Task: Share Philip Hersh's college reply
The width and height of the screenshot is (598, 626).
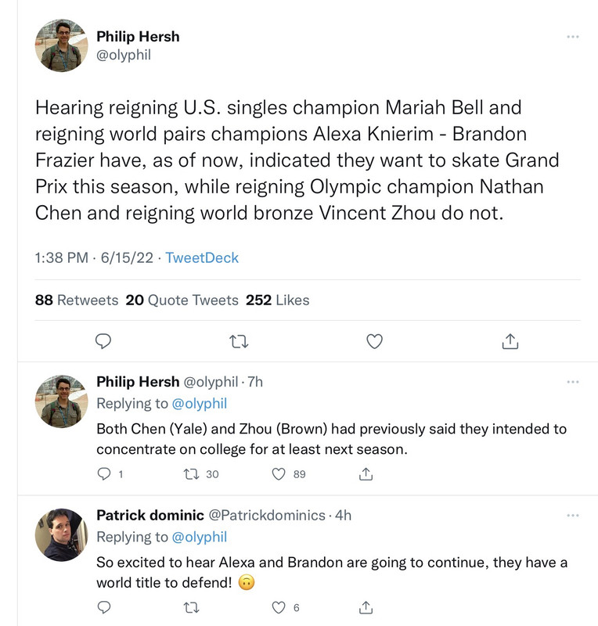Action: coord(366,474)
